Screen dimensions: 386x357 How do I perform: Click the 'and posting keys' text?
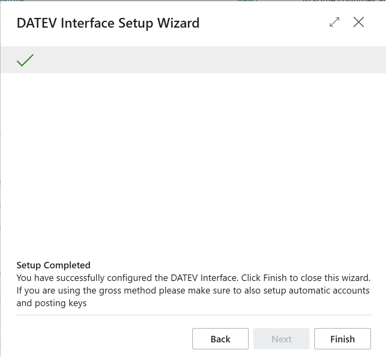(52, 303)
